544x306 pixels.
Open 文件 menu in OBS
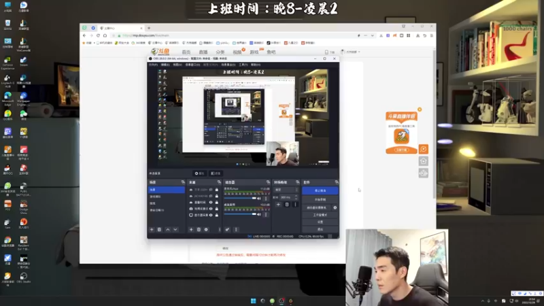[152, 65]
